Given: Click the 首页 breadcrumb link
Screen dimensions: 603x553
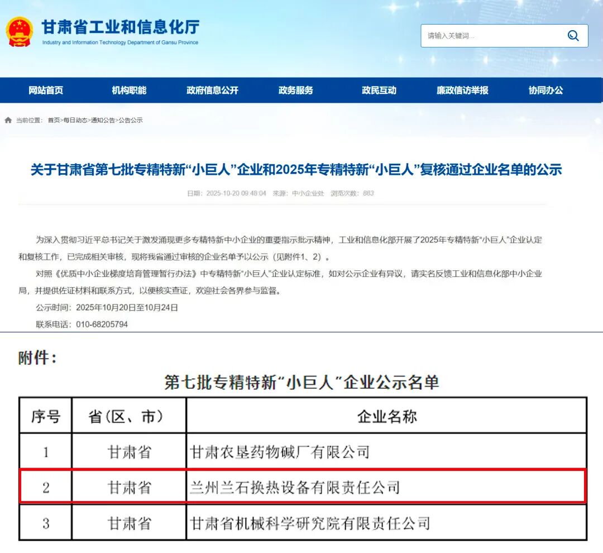Looking at the screenshot, I should click(x=54, y=120).
